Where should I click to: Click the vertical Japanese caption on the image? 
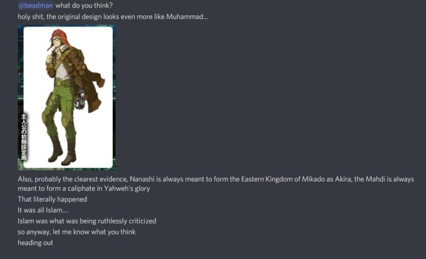tap(24, 137)
